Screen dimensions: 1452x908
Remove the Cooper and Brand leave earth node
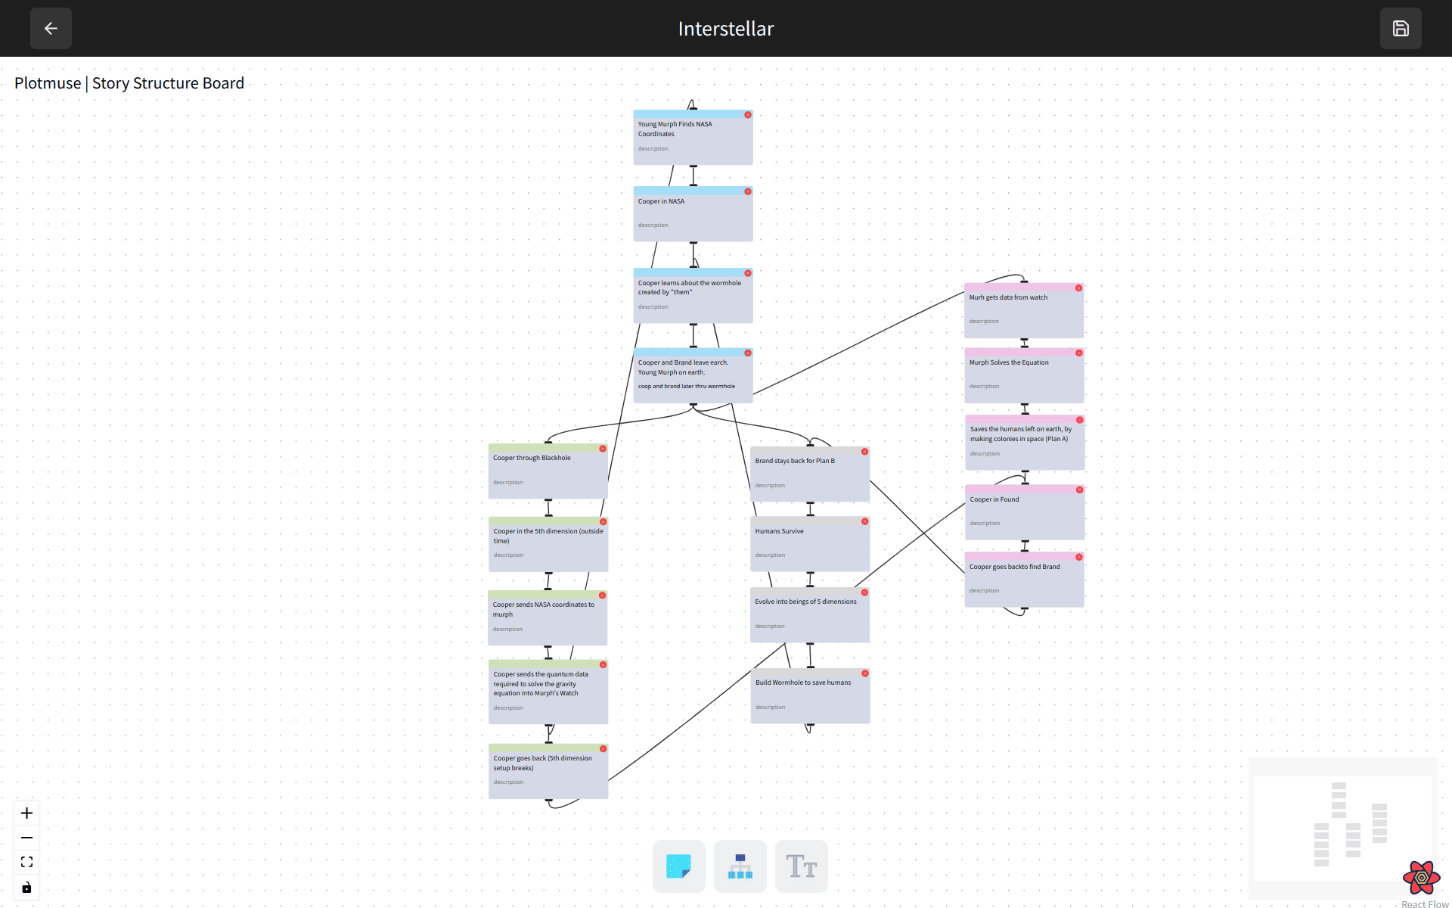click(748, 353)
